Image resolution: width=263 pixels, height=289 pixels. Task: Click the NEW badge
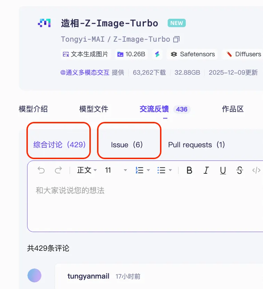point(177,23)
